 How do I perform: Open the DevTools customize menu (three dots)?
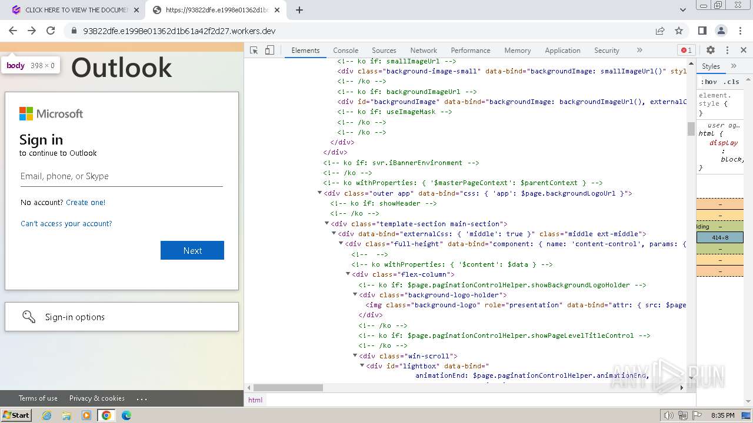point(727,51)
